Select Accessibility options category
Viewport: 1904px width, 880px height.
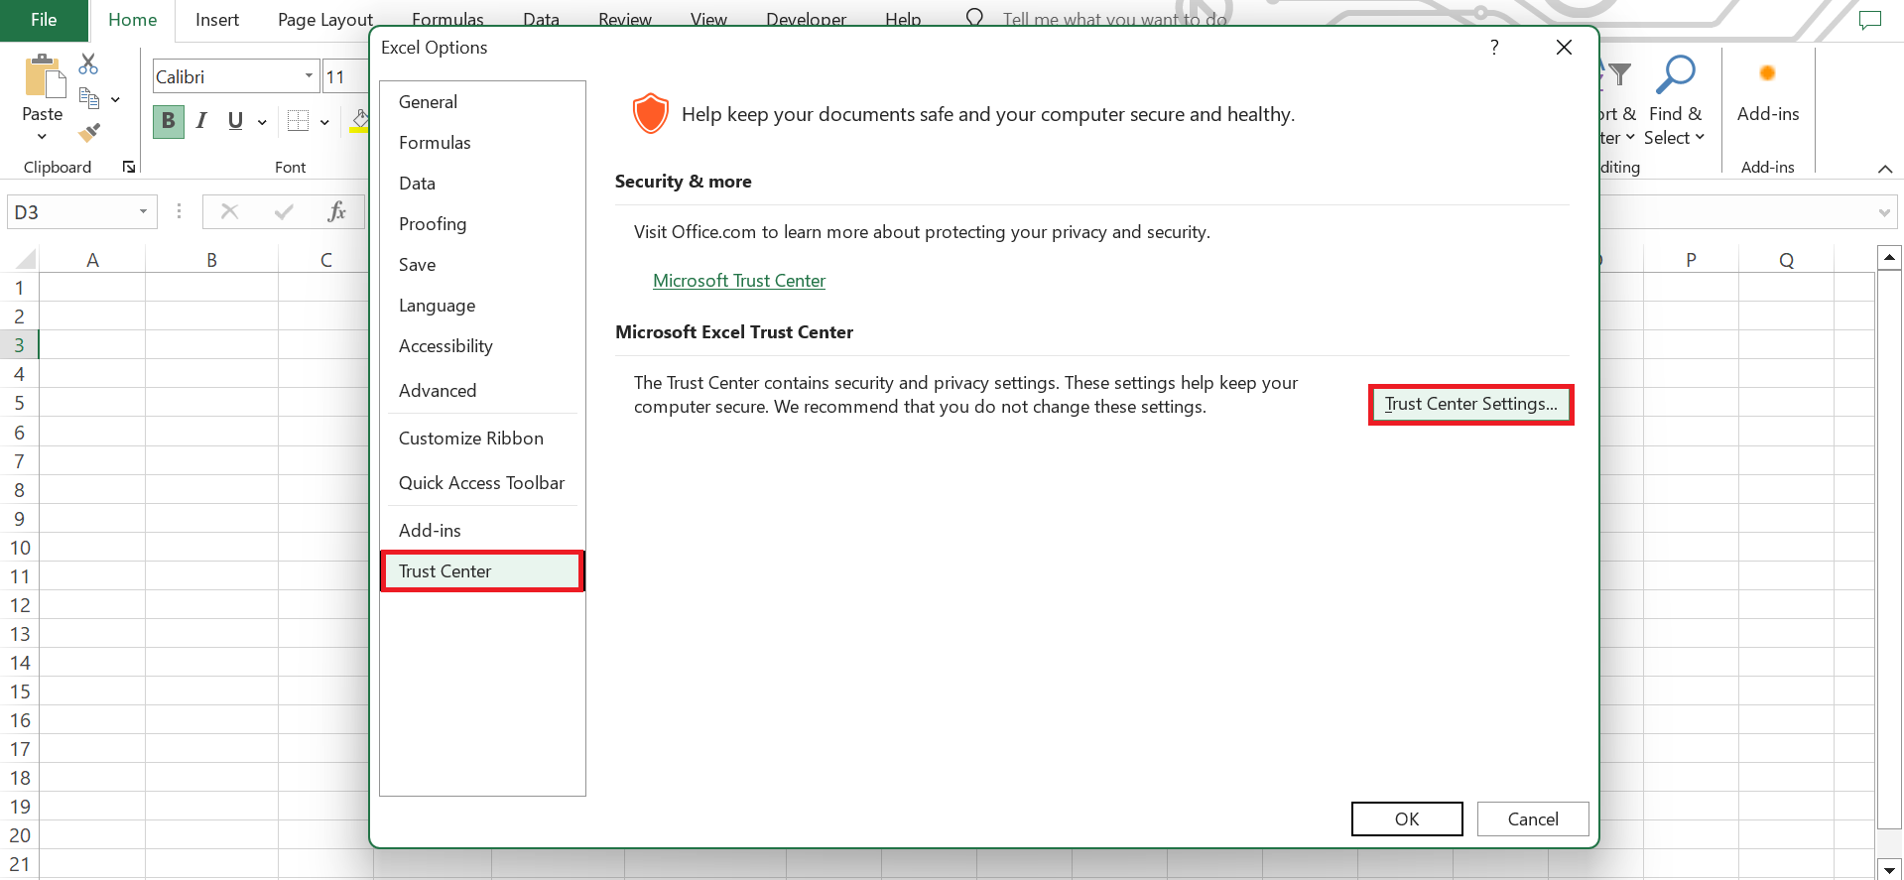coord(482,346)
